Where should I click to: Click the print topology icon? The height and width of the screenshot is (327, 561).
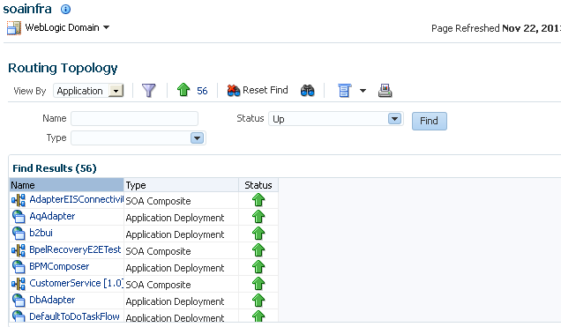pos(385,91)
